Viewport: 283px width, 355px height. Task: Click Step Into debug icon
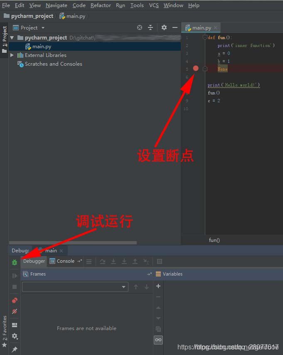click(113, 261)
